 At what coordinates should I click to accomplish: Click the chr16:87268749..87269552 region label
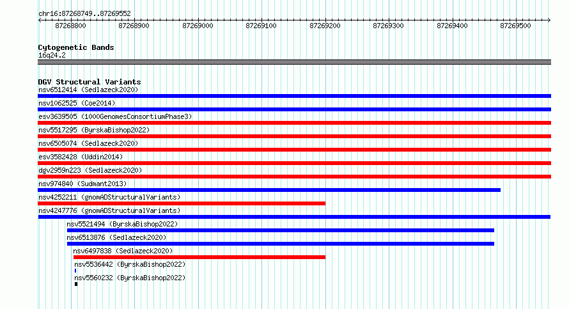tap(84, 13)
